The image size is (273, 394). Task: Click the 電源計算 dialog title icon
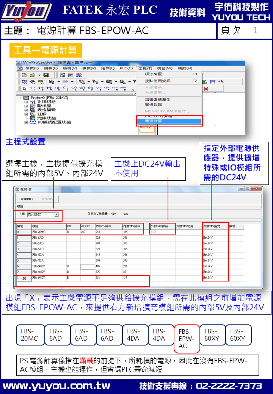(x=17, y=189)
